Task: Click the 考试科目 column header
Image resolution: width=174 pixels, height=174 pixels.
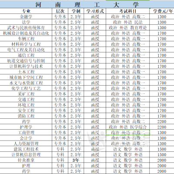Action: [x=128, y=11]
